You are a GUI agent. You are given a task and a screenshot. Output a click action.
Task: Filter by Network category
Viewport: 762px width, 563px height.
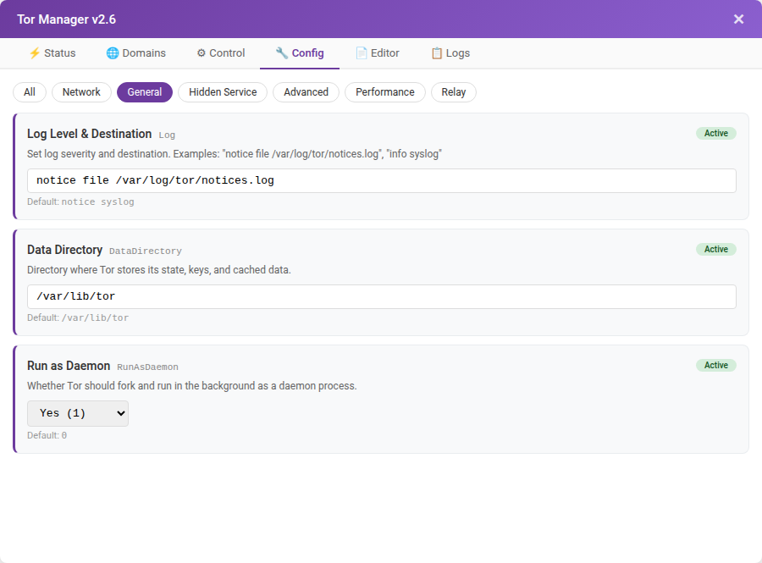pos(81,92)
